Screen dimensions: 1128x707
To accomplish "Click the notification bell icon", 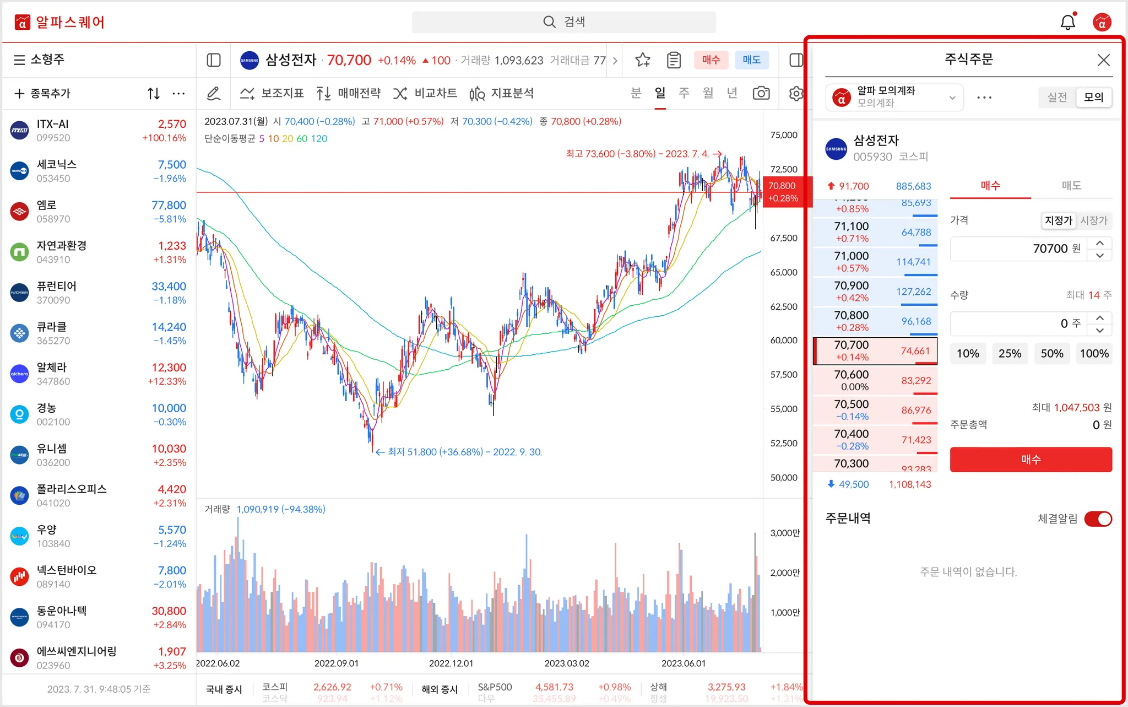I will [1067, 22].
